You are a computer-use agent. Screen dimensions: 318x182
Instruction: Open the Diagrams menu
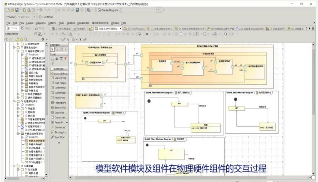click(x=41, y=23)
